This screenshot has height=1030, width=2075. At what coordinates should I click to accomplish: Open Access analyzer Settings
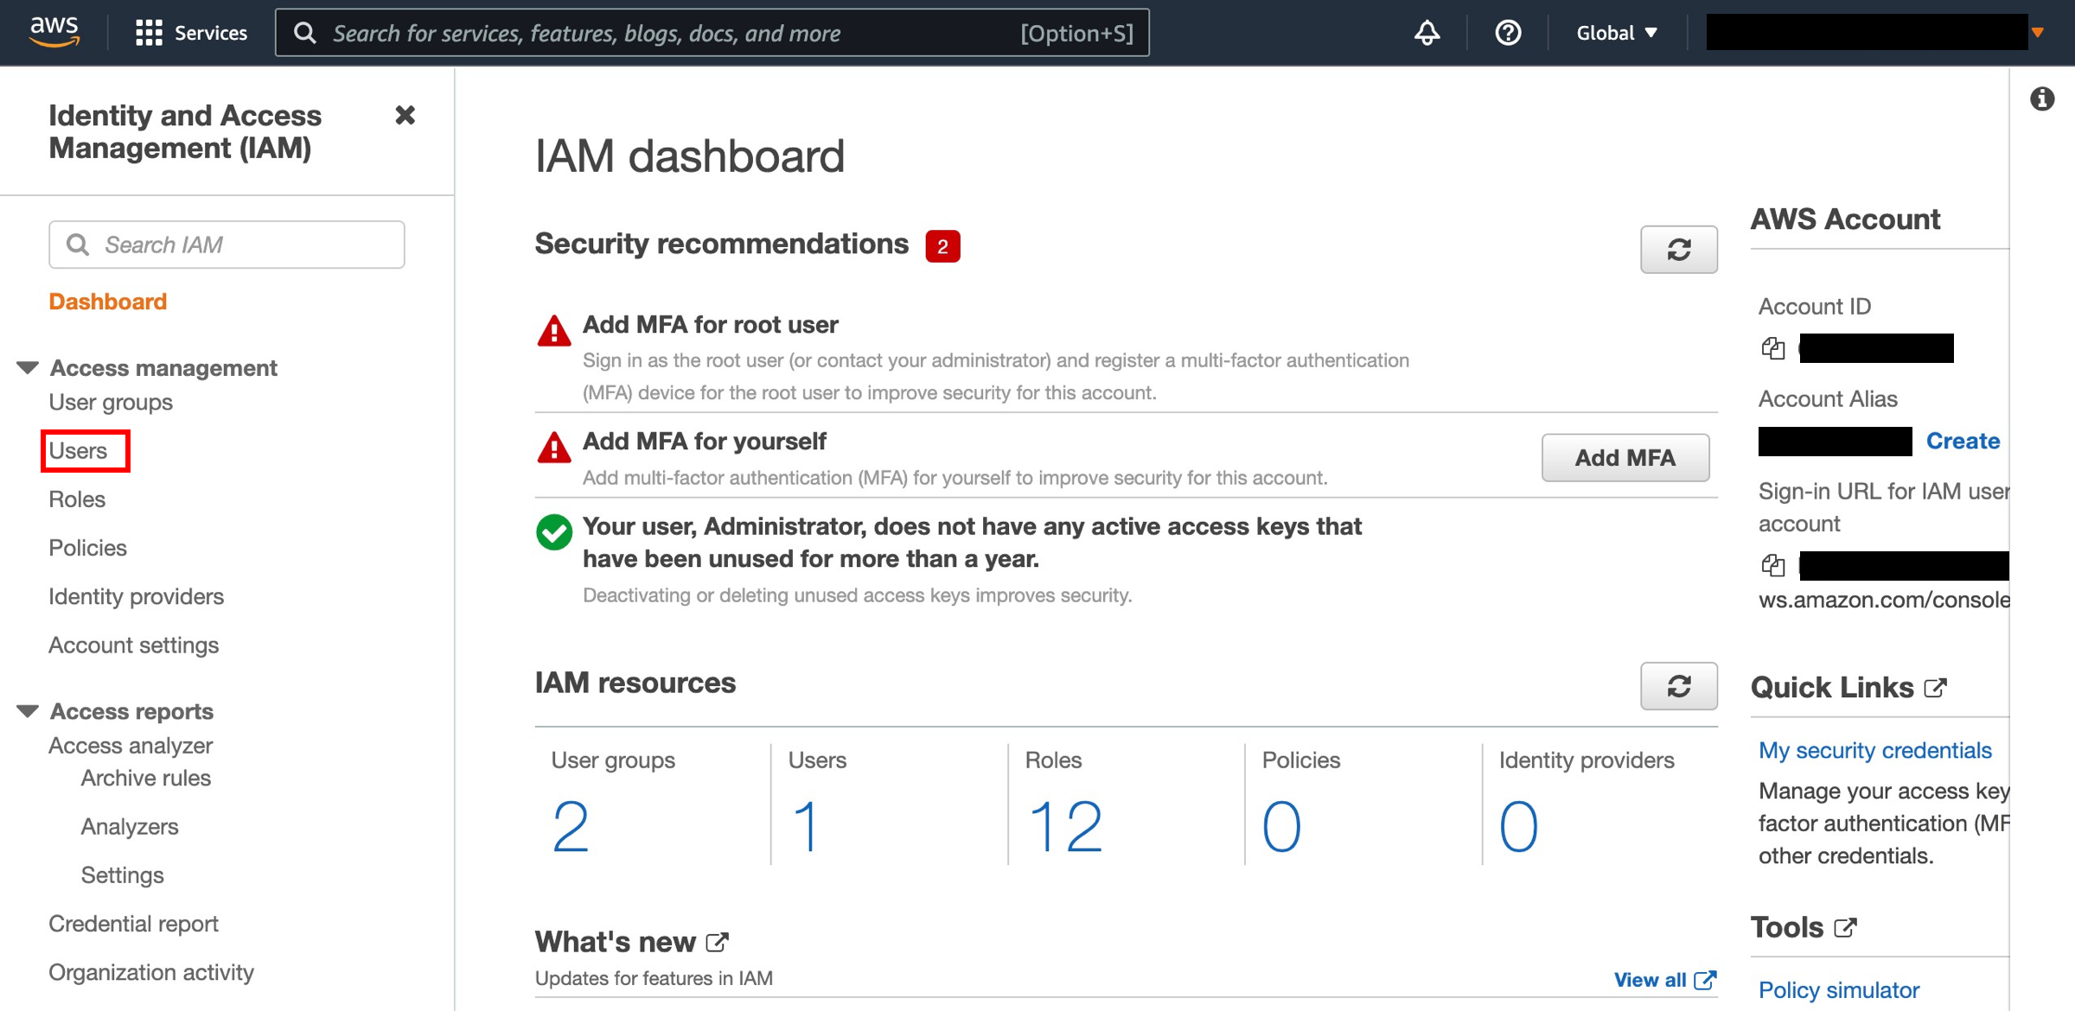tap(123, 875)
